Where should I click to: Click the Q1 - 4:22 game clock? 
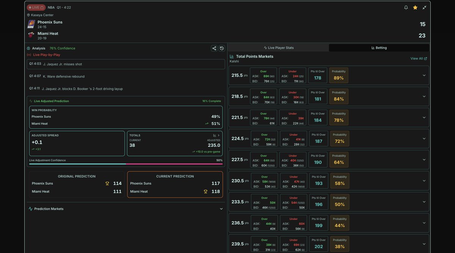64,8
